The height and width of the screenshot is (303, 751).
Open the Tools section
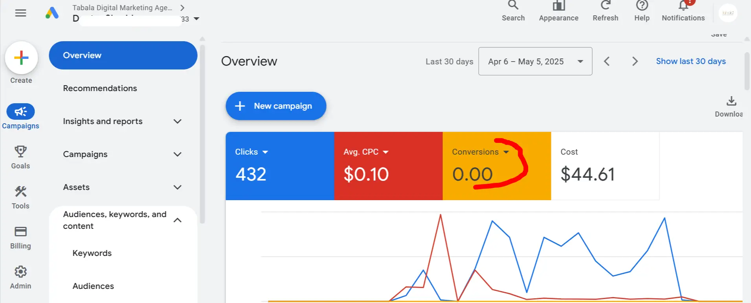pos(20,197)
